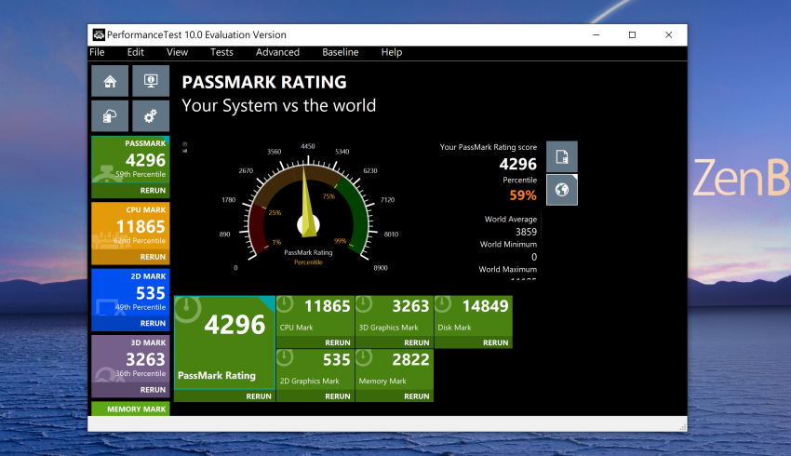Click the orange 59% percentile value

523,195
